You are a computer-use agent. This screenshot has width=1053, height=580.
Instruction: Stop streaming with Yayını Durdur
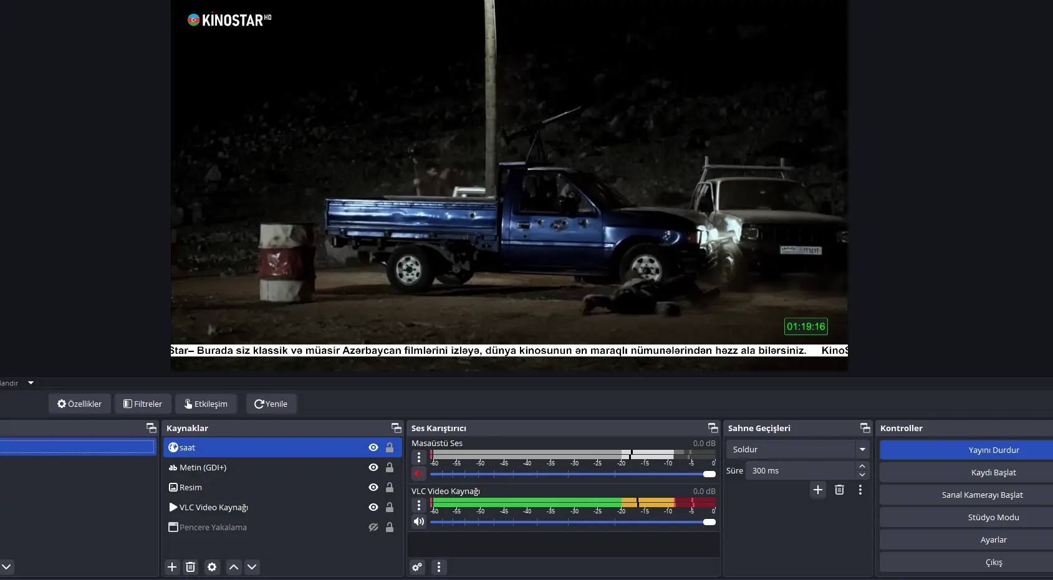(x=966, y=450)
